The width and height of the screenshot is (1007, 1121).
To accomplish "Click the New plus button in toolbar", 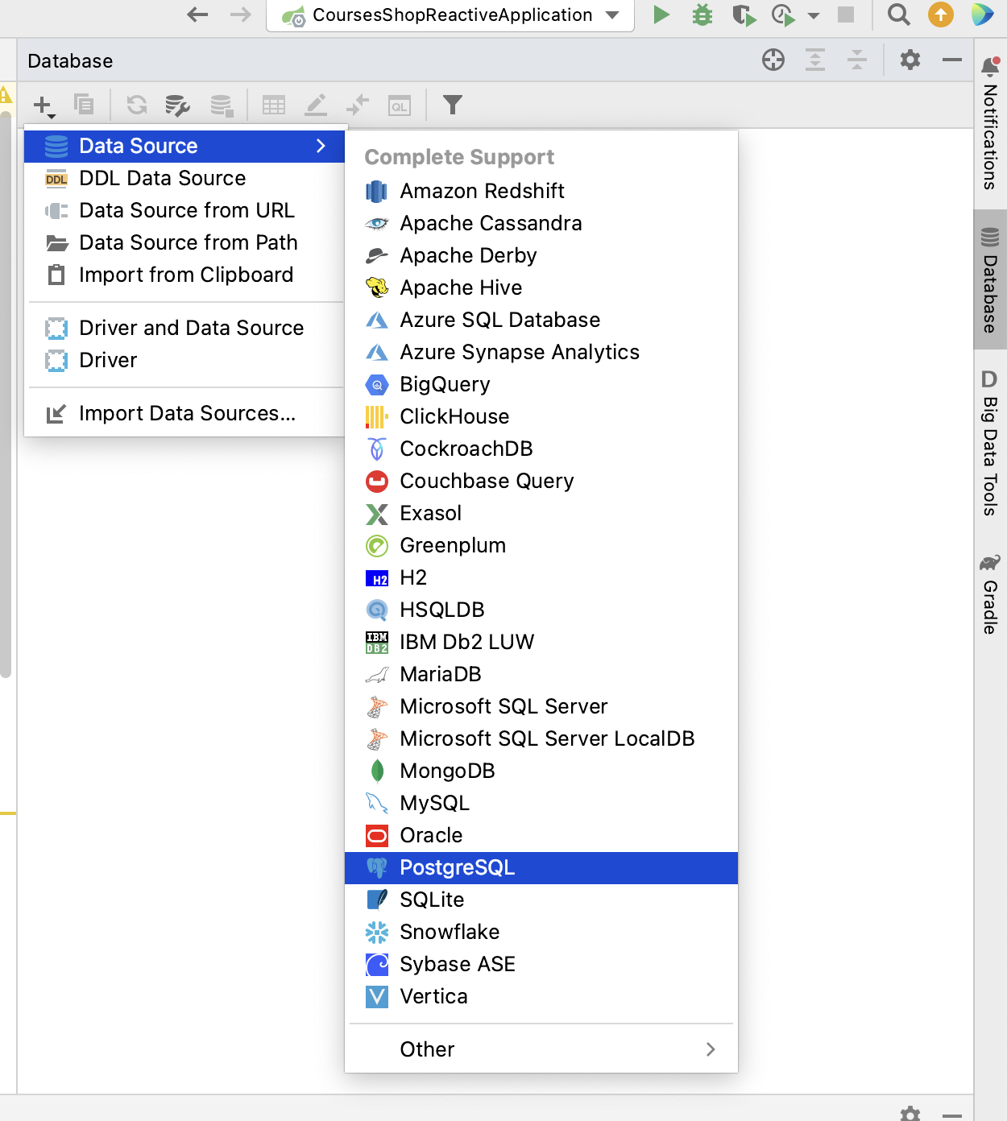I will tap(43, 105).
